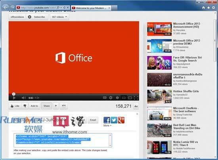Open the officevideos channel
The width and height of the screenshot is (218, 160).
(x=17, y=17)
